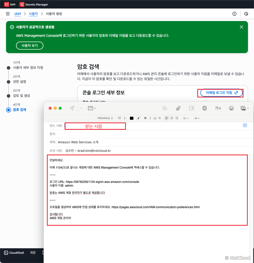Open the indentation dropdown
Screen dimensions: 254x263
[x=197, y=118]
